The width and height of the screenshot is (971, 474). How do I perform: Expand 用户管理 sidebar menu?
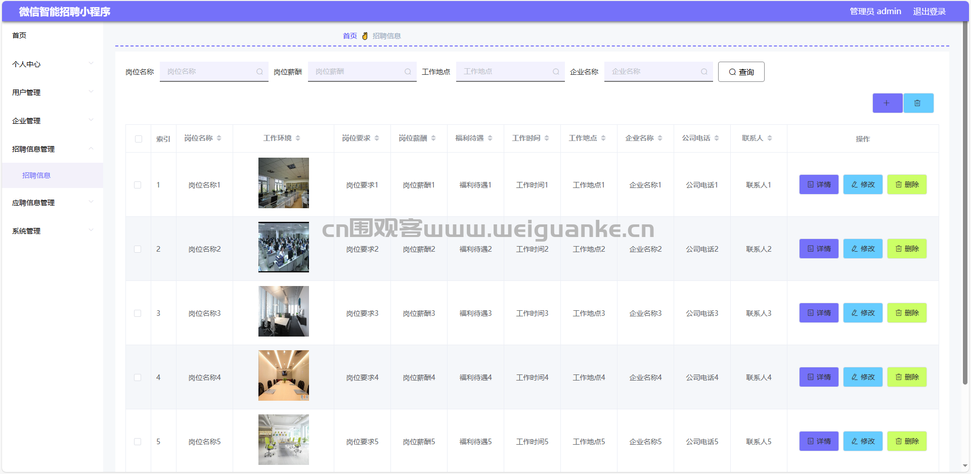(x=52, y=92)
